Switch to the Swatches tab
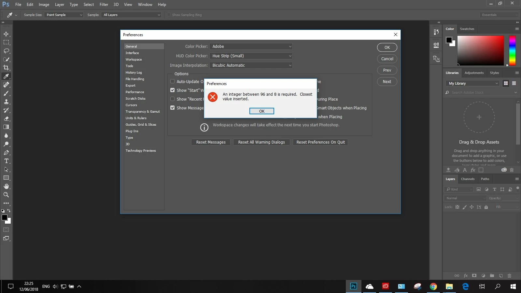The image size is (521, 293). click(467, 29)
